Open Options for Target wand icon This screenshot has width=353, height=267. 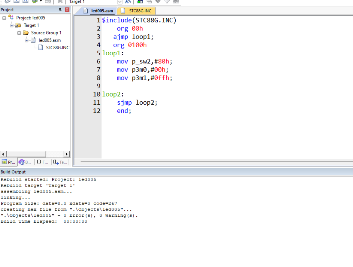(128, 1)
